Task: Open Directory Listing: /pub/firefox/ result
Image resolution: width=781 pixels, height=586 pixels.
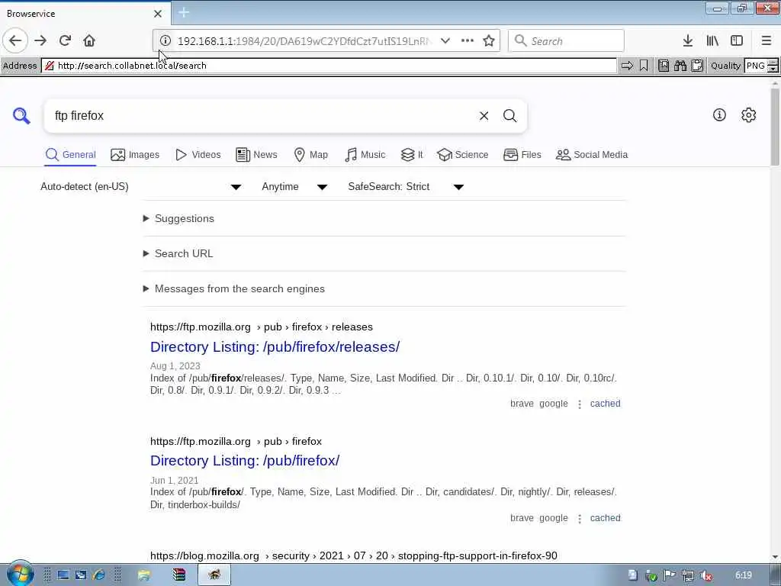Action: [245, 461]
